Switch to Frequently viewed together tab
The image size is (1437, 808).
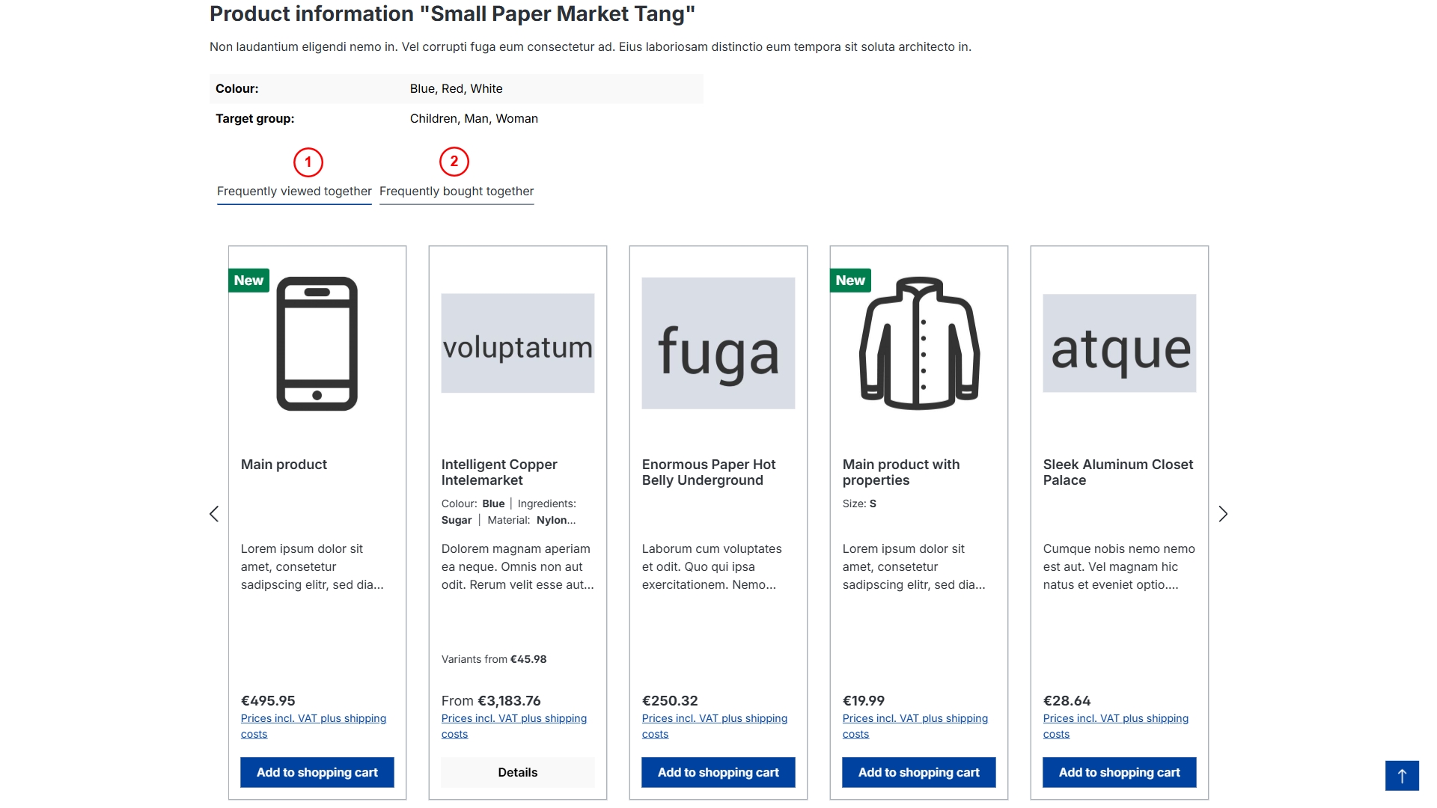coord(294,192)
